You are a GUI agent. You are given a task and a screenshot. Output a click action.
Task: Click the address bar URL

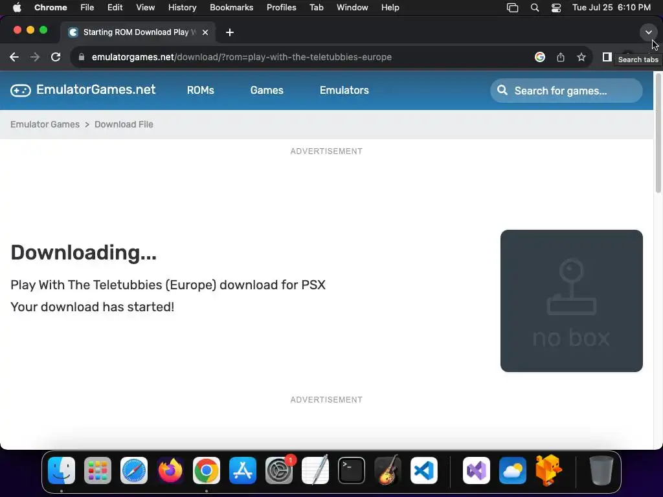[242, 57]
